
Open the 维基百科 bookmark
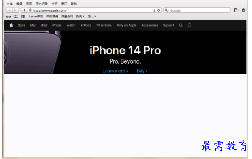[x=67, y=16]
